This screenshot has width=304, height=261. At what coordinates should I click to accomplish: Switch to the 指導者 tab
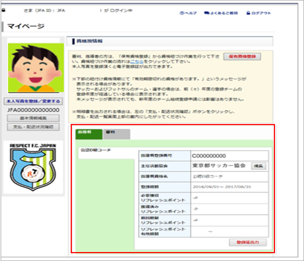pyautogui.click(x=83, y=133)
